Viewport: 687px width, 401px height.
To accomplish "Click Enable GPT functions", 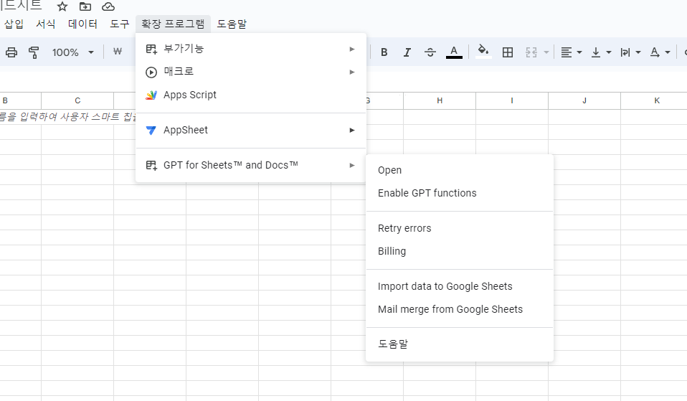I will (x=460, y=193).
